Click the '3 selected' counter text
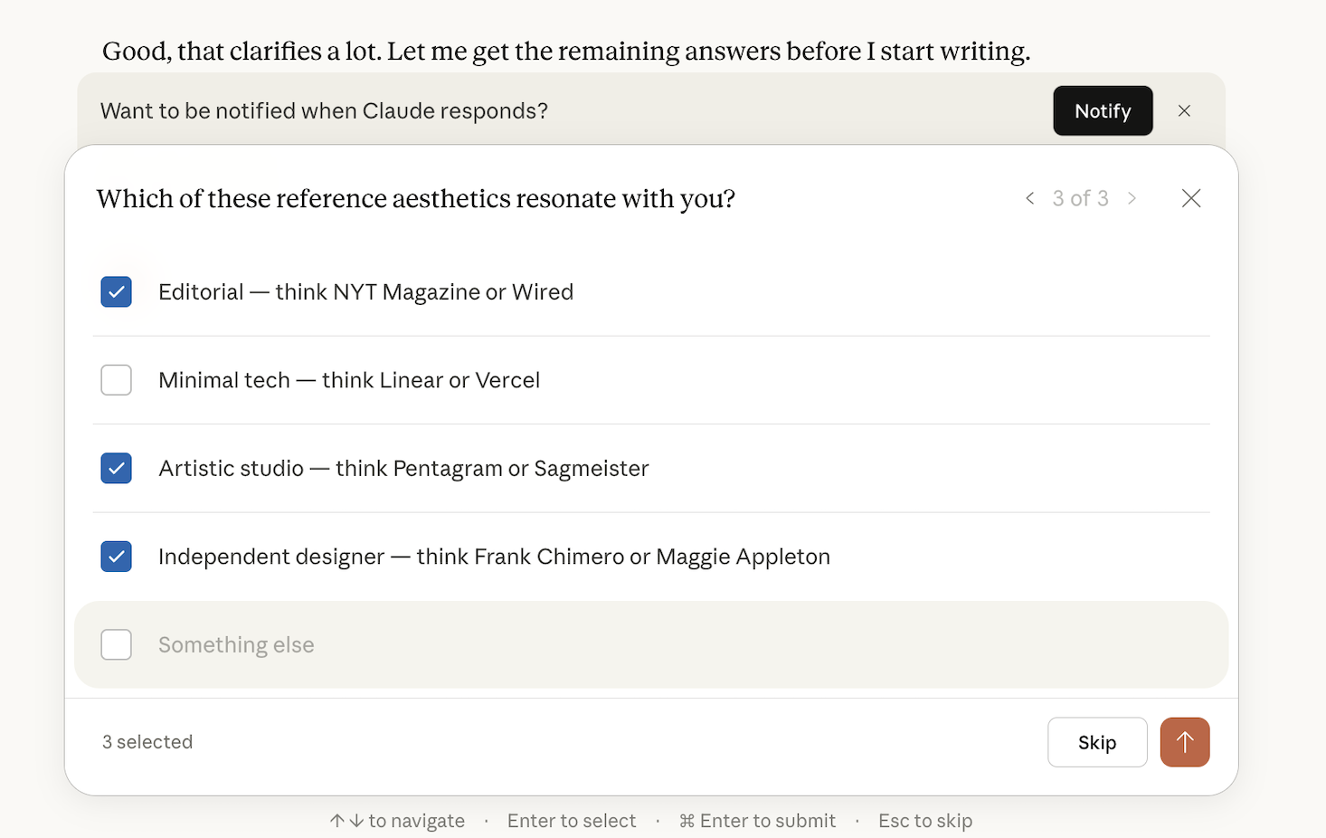Viewport: 1326px width, 838px height. pyautogui.click(x=147, y=742)
